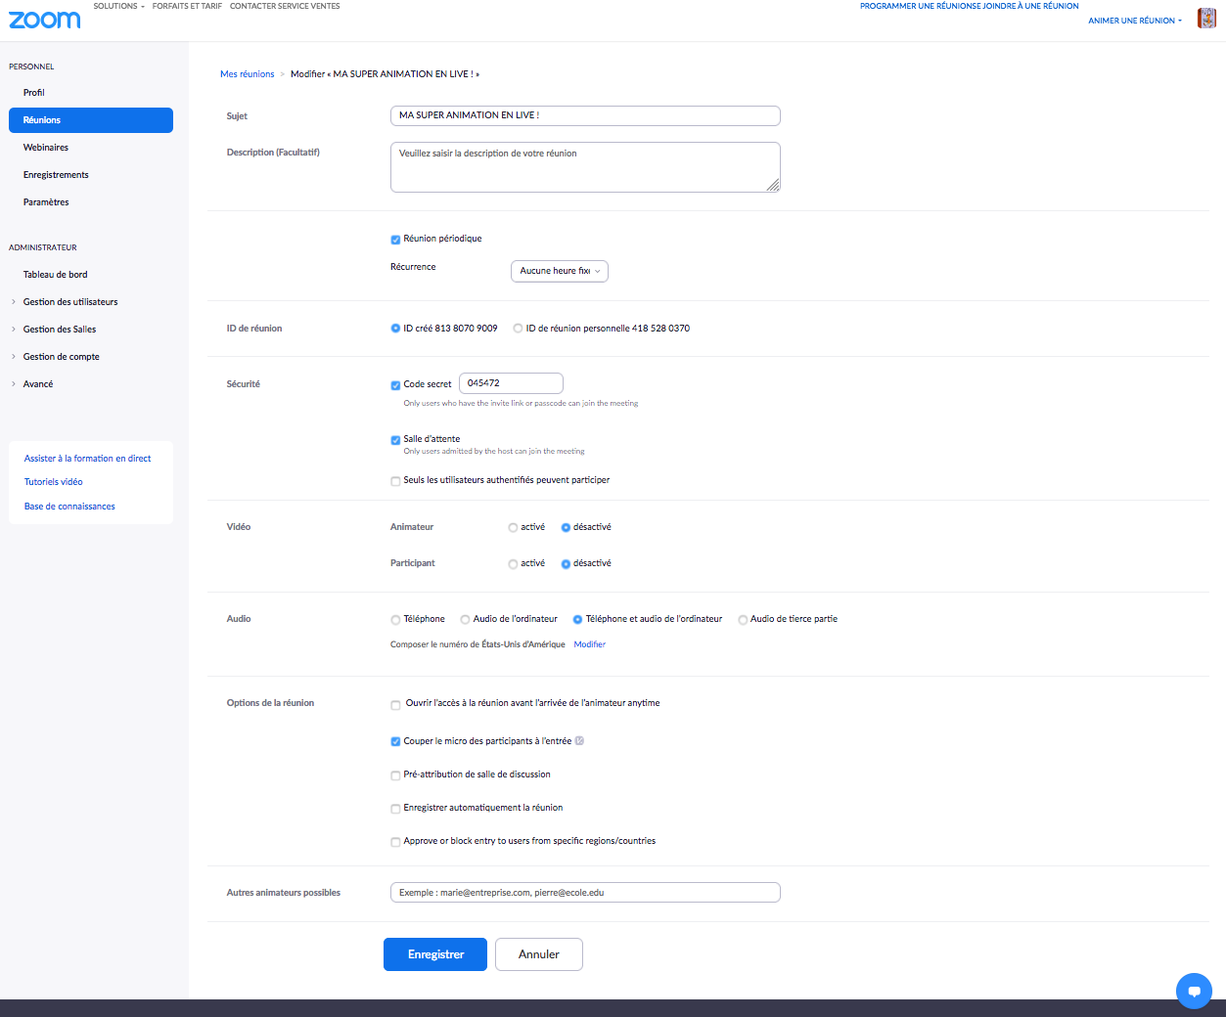Click the Mes réunions breadcrumb link

click(x=247, y=74)
